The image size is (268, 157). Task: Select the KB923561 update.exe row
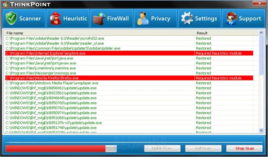pyautogui.click(x=129, y=93)
